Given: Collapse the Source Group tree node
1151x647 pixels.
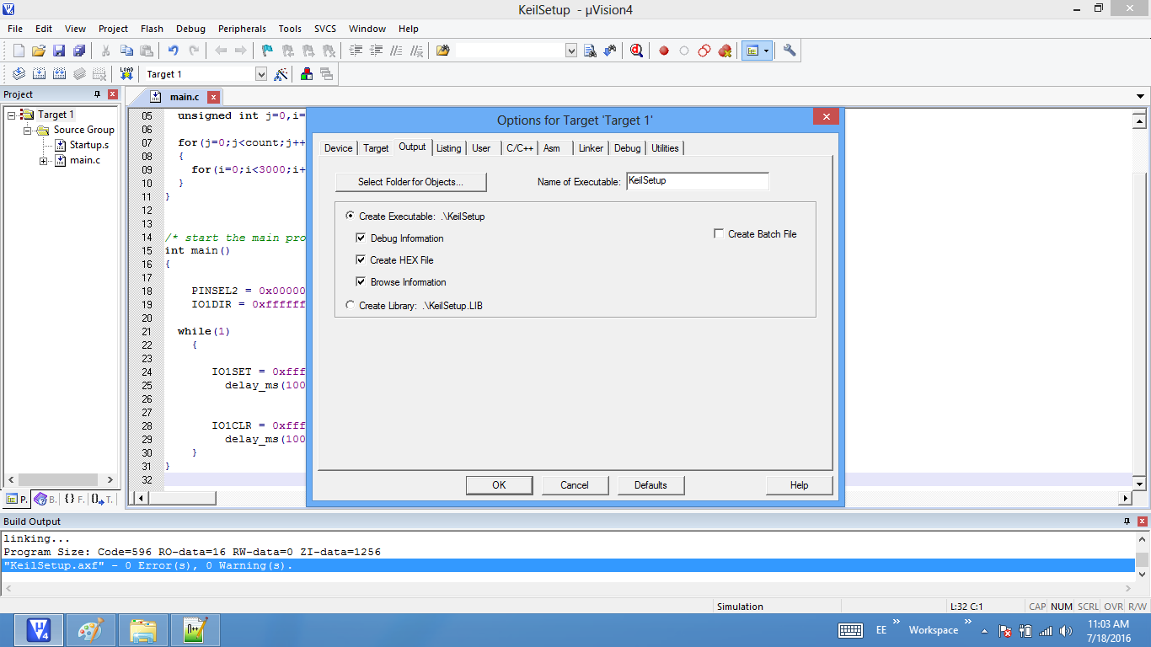Looking at the screenshot, I should click(x=27, y=130).
